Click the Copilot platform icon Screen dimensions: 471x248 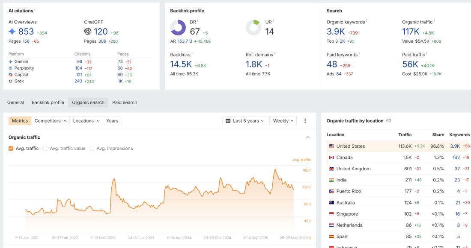pyautogui.click(x=11, y=75)
